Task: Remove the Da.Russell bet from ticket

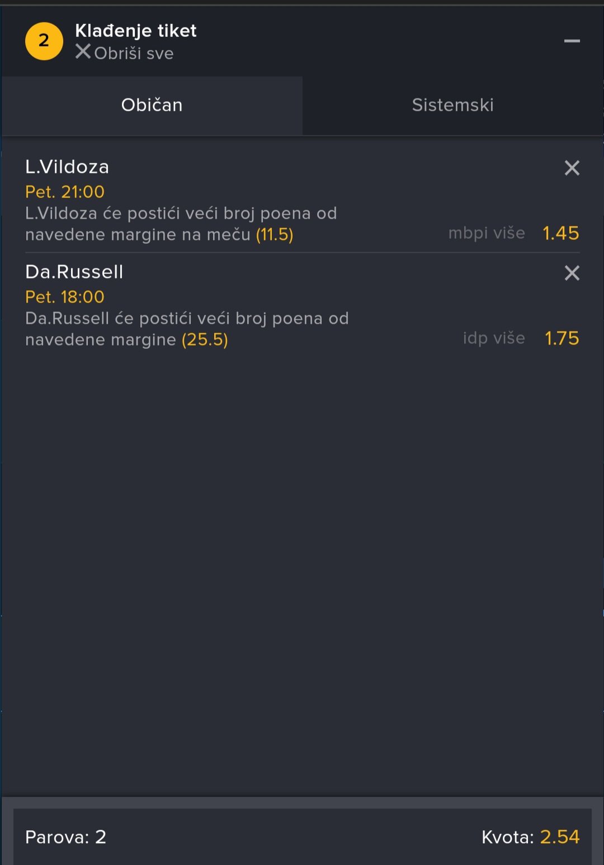Action: point(572,273)
